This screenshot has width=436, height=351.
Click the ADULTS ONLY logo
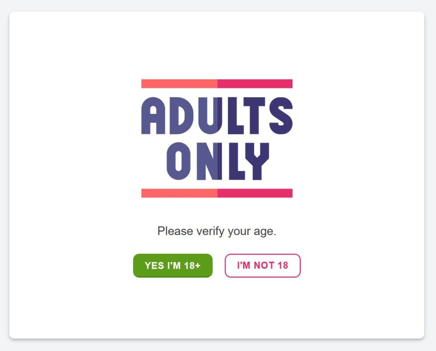(217, 136)
